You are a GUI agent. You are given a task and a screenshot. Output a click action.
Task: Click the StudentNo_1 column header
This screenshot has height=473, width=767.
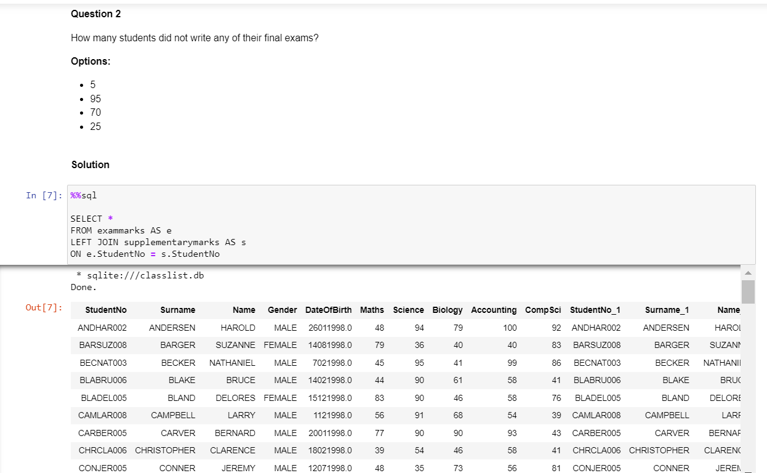click(x=596, y=310)
